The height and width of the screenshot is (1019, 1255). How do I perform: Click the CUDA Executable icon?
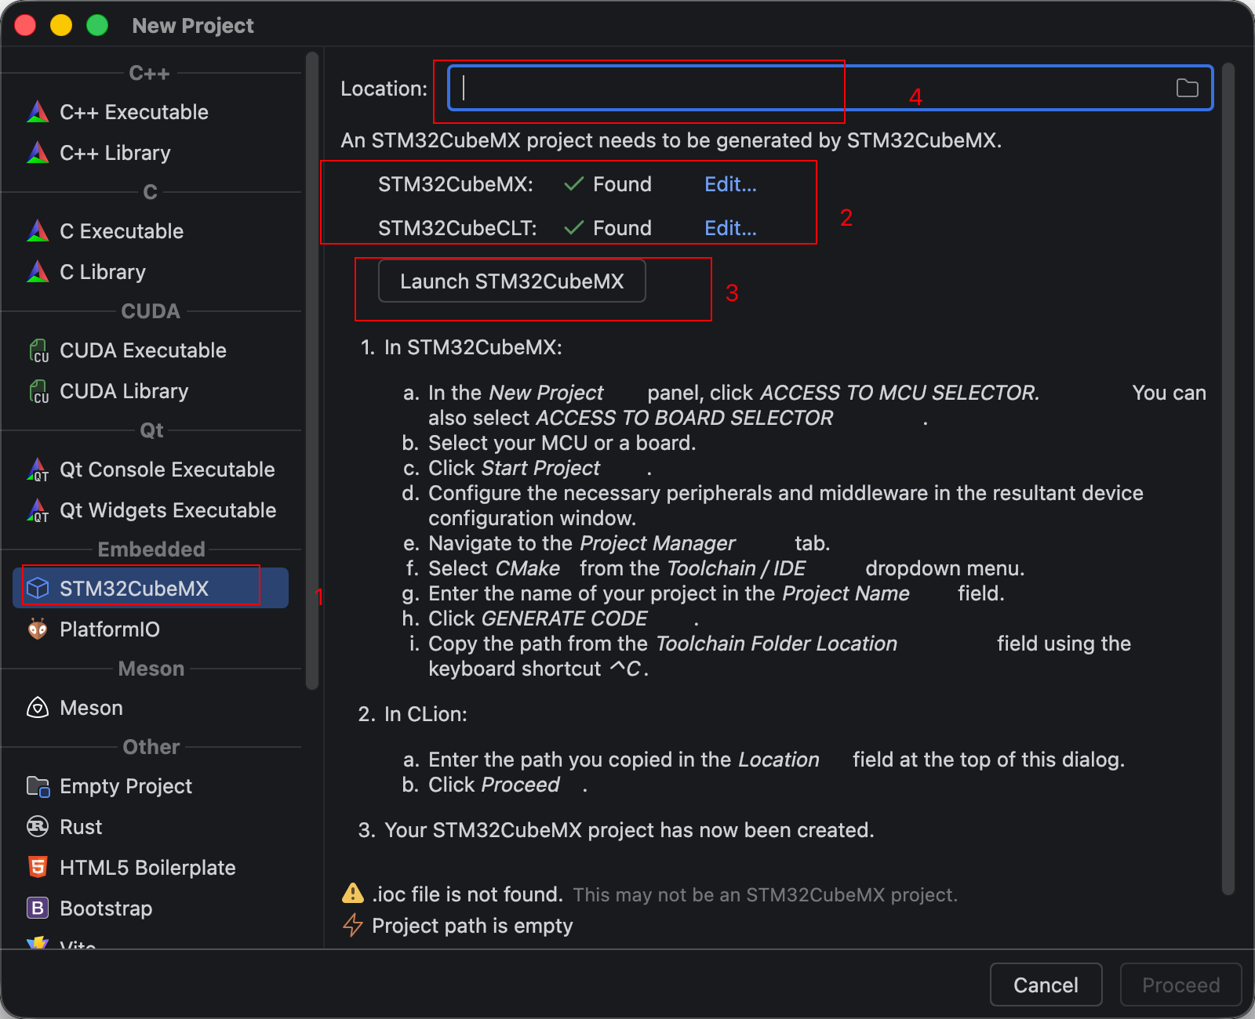(x=38, y=350)
